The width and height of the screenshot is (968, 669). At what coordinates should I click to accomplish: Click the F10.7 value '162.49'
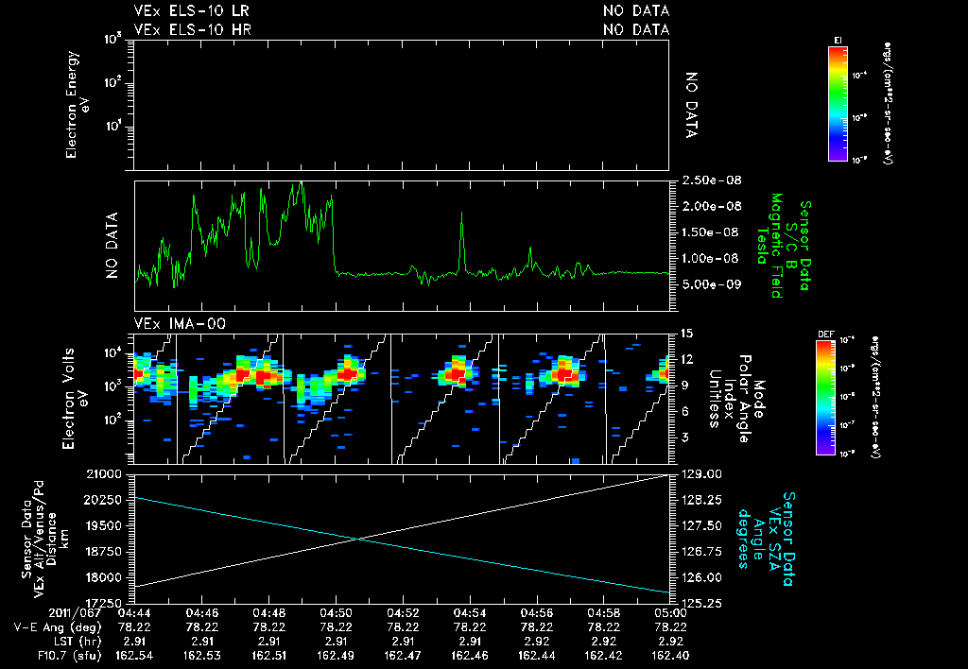336,656
